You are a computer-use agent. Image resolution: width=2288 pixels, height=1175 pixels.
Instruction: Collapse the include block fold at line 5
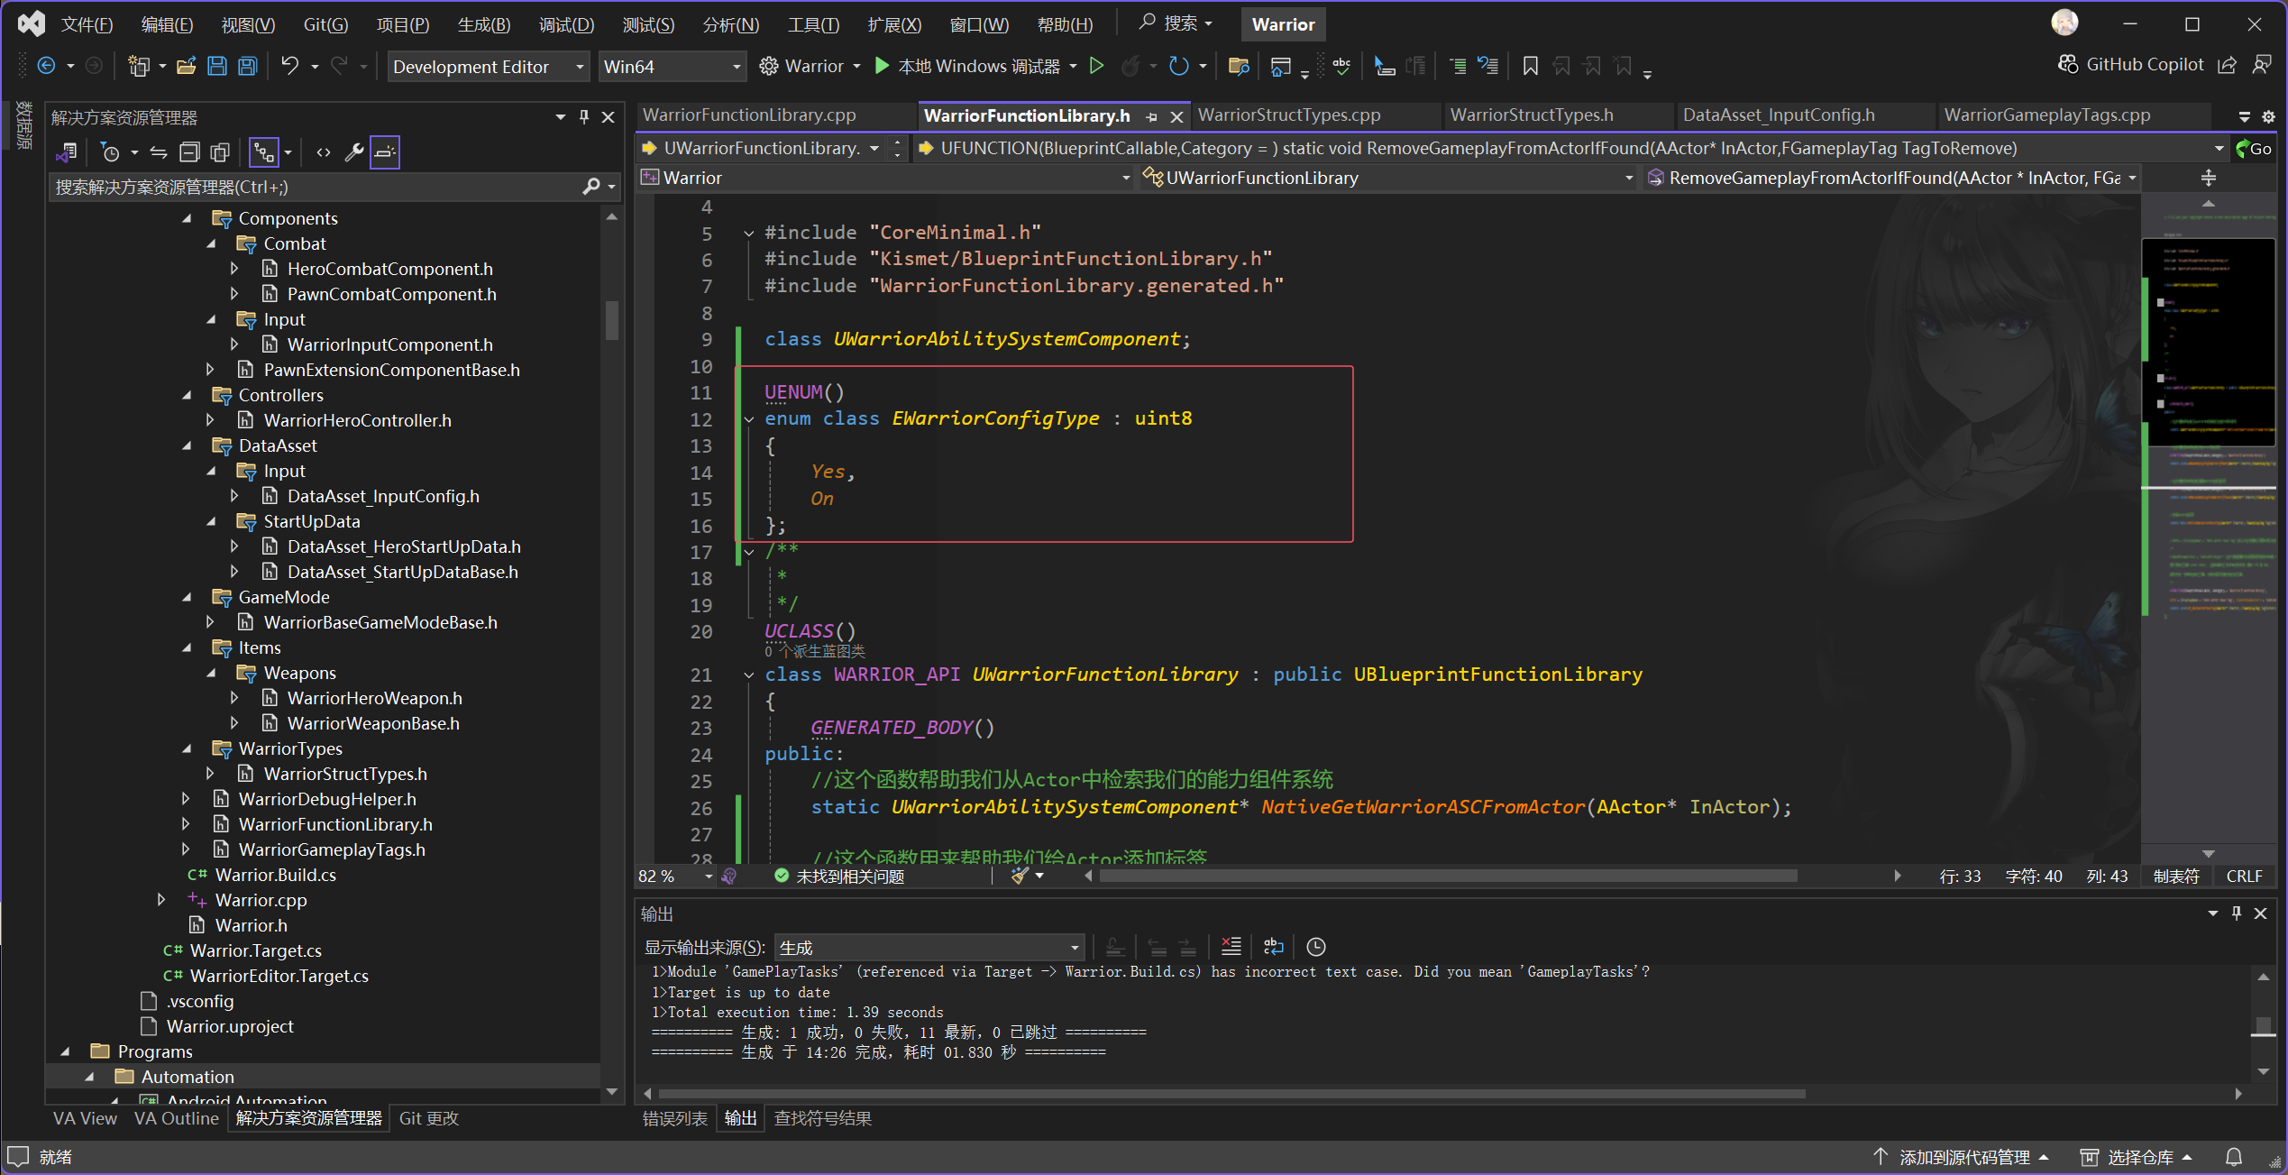click(748, 233)
